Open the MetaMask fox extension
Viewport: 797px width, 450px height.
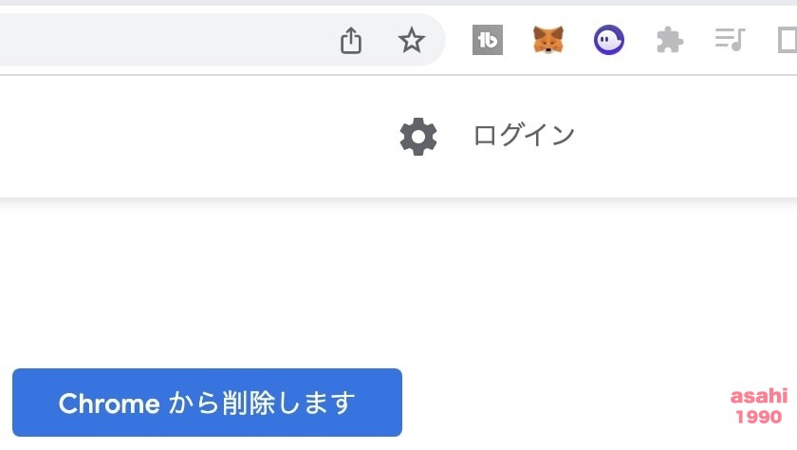(x=548, y=40)
